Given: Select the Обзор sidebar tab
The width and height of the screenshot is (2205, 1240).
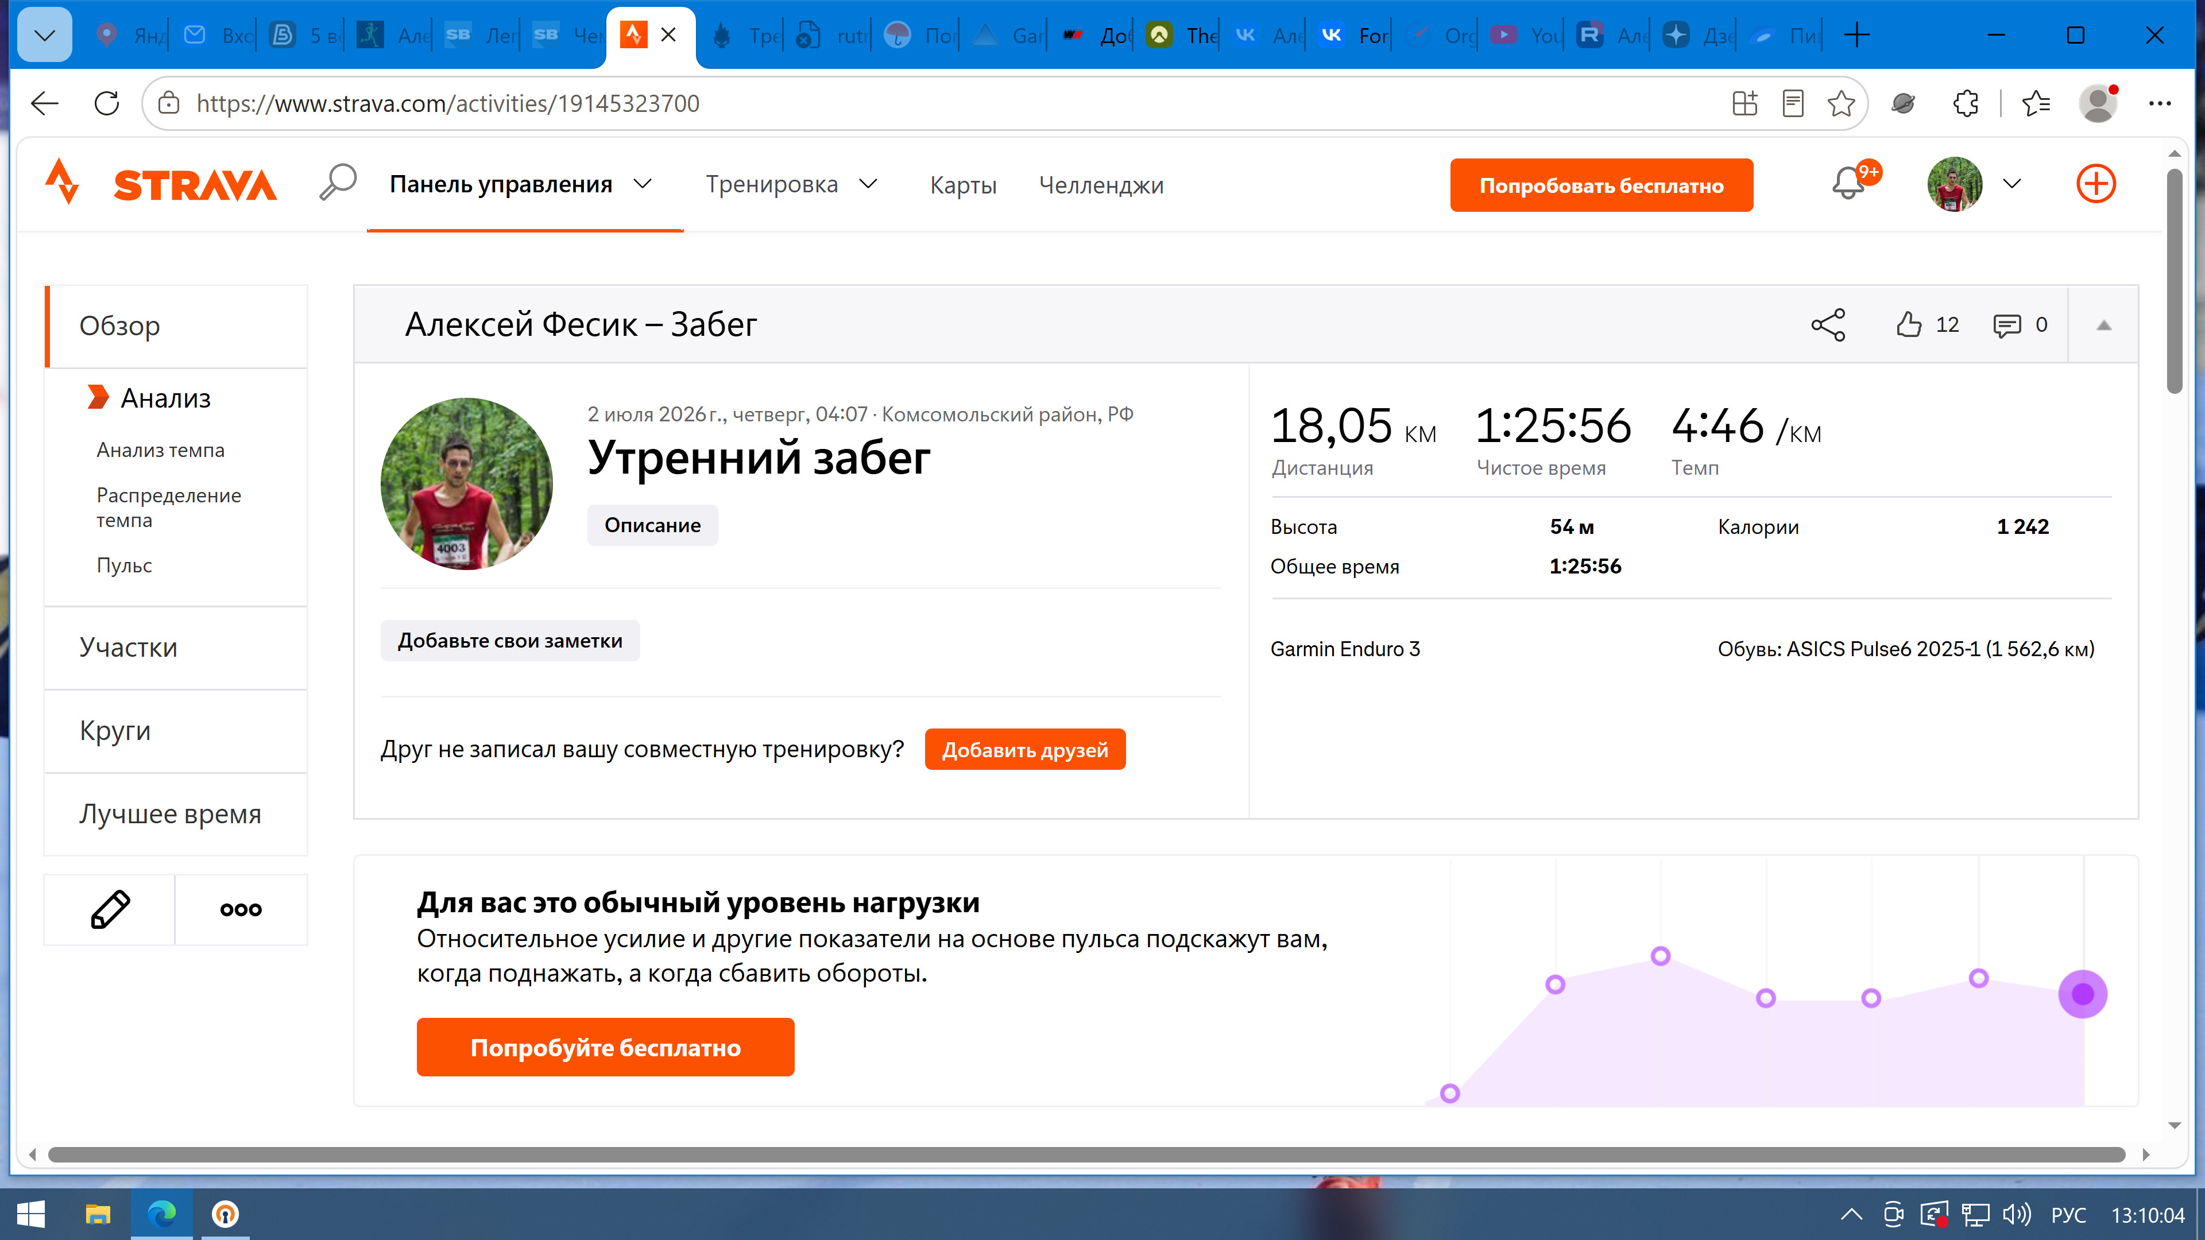Looking at the screenshot, I should (176, 326).
